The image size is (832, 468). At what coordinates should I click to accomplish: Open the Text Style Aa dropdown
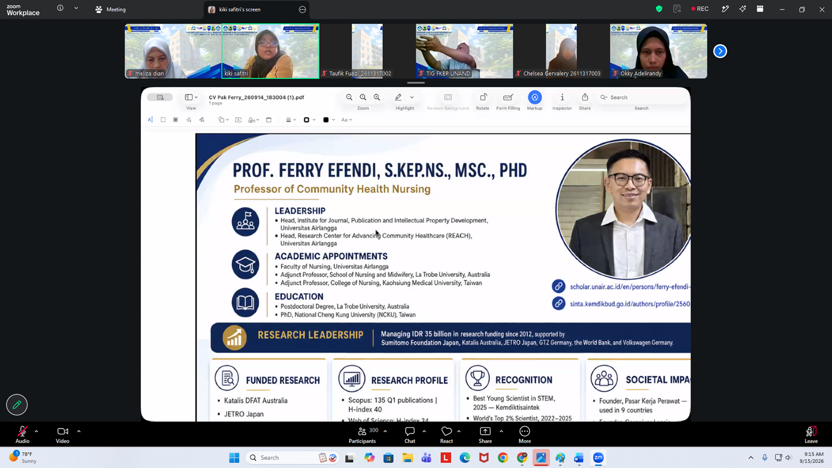pyautogui.click(x=347, y=120)
